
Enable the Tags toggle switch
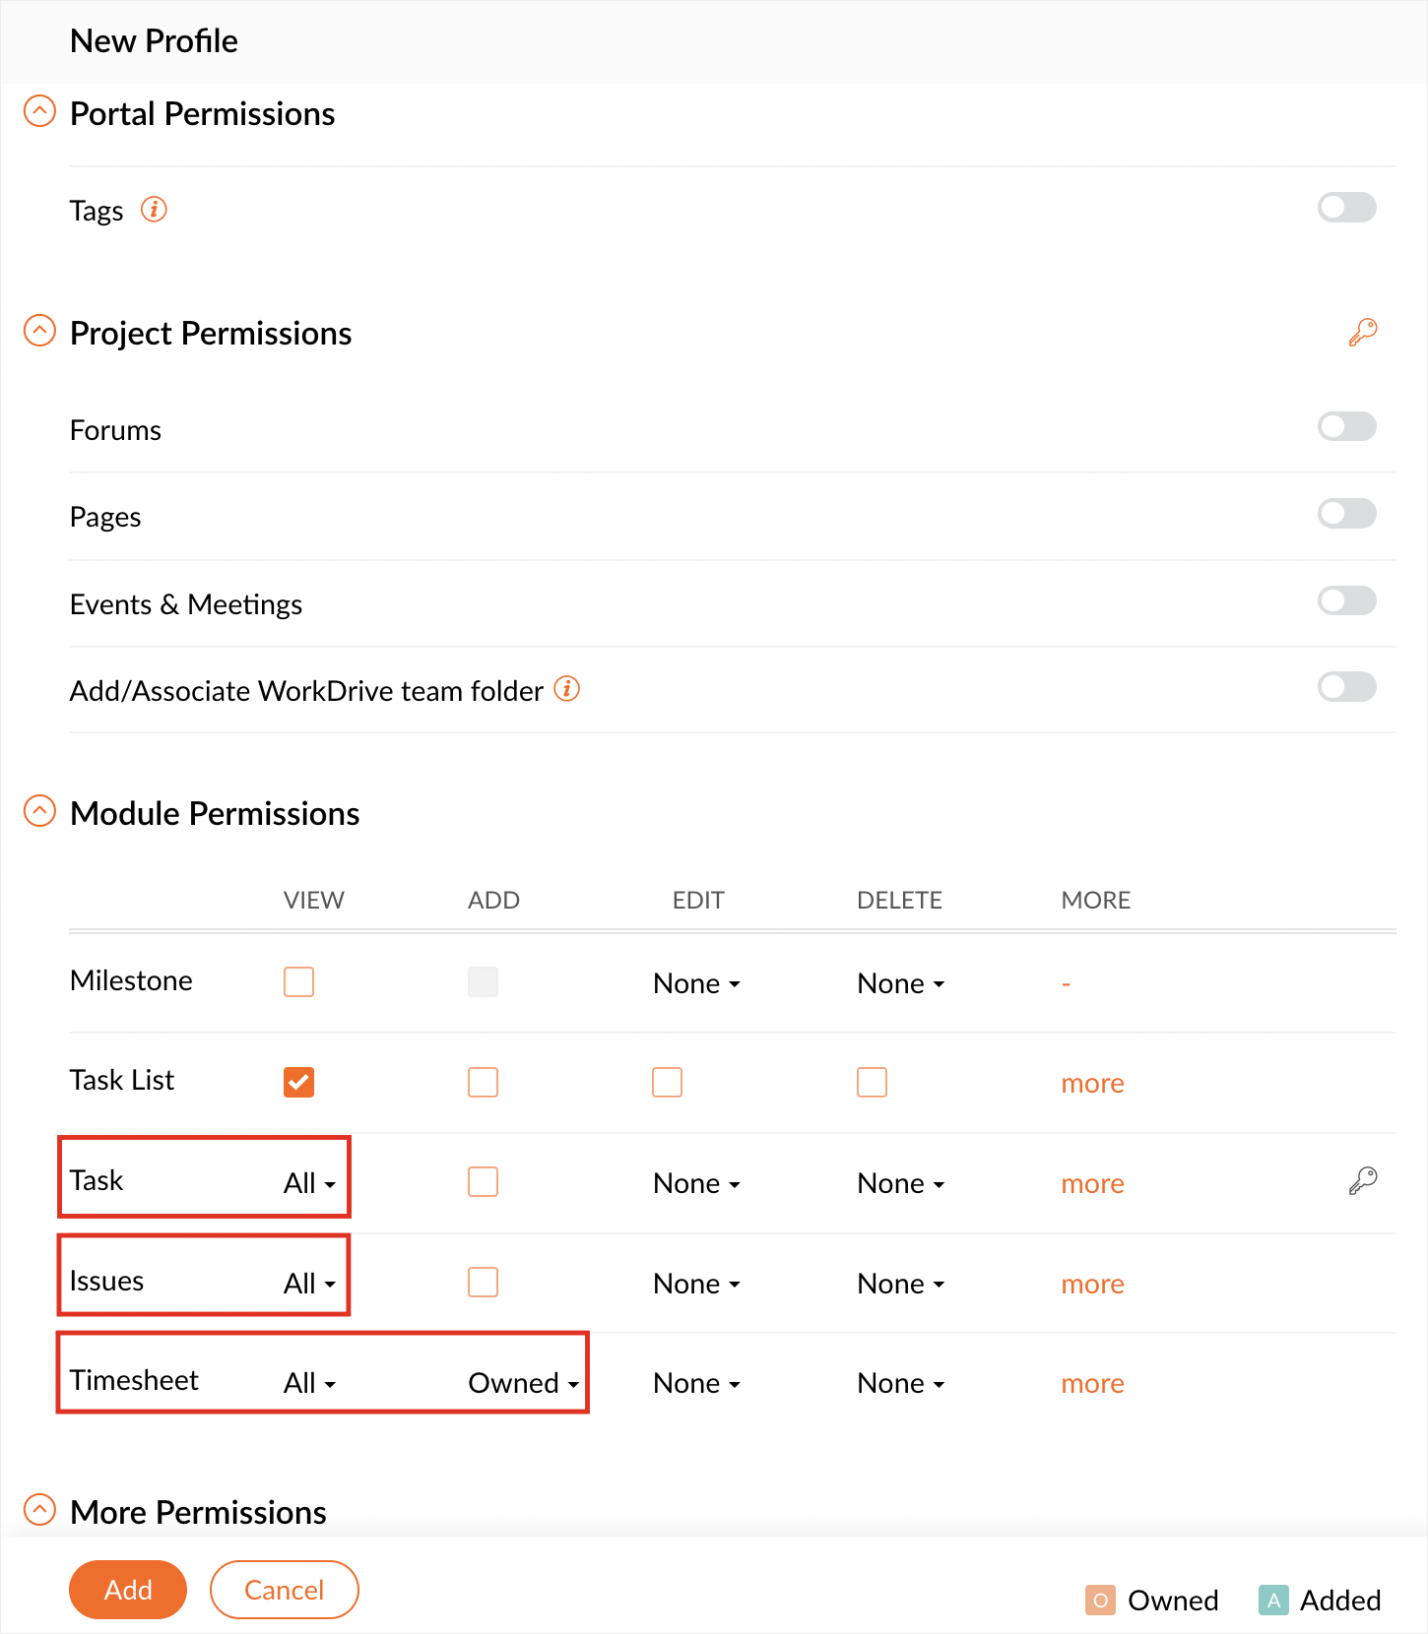(x=1346, y=208)
